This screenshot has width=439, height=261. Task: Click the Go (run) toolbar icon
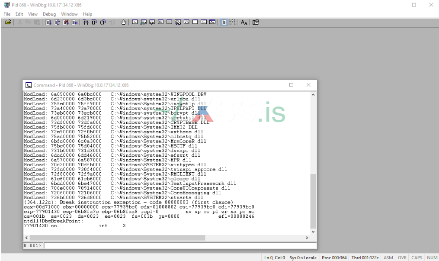tap(48, 22)
